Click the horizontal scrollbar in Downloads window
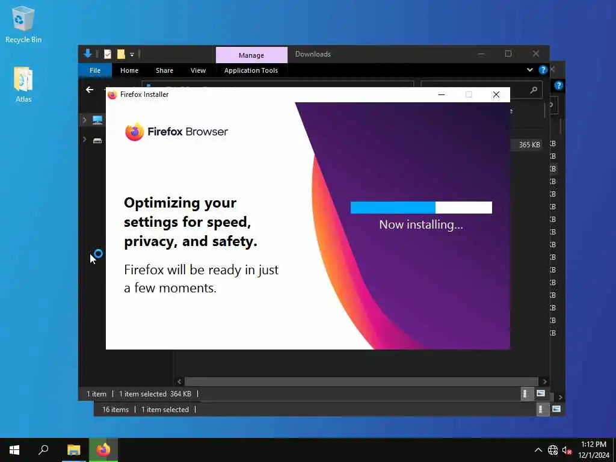Image resolution: width=616 pixels, height=462 pixels. point(361,381)
